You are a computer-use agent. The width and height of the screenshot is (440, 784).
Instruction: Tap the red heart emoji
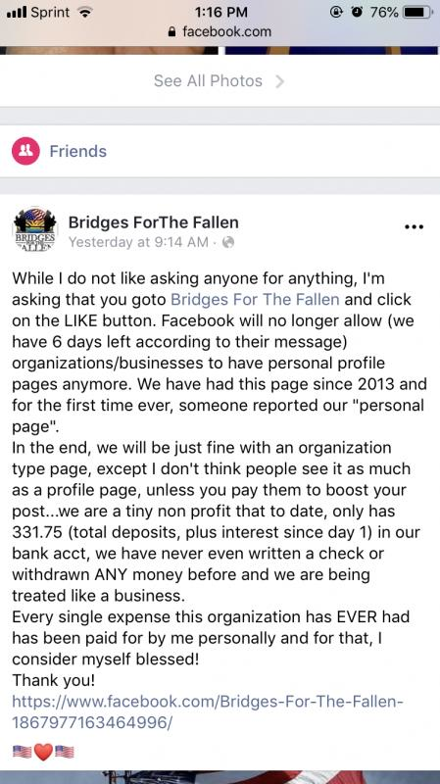pos(43,752)
